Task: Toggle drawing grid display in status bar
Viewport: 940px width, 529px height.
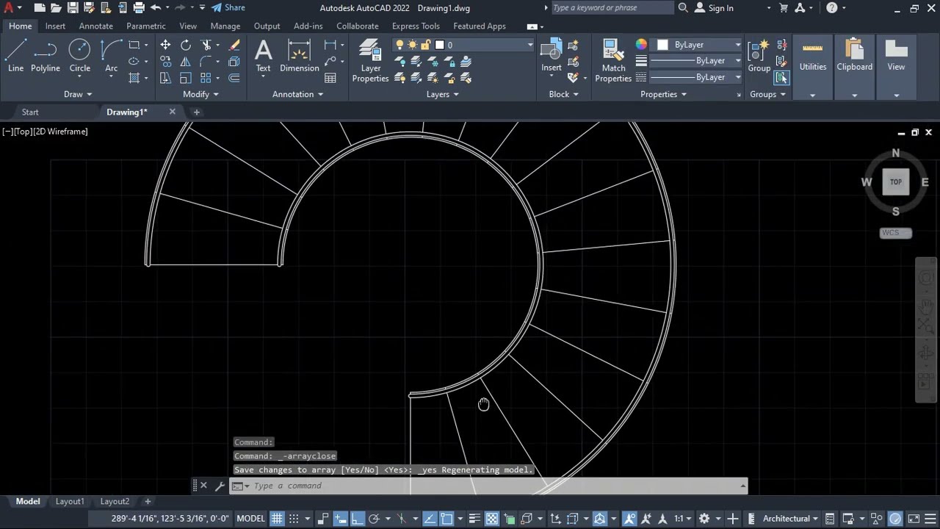Action: pos(277,519)
